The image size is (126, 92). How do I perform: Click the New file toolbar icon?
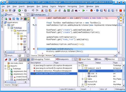tap(3, 11)
